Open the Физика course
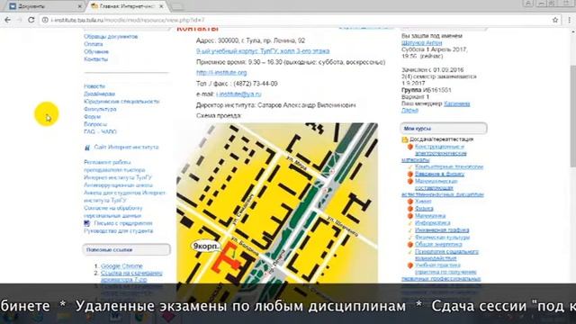The height and width of the screenshot is (324, 576). tap(424, 209)
